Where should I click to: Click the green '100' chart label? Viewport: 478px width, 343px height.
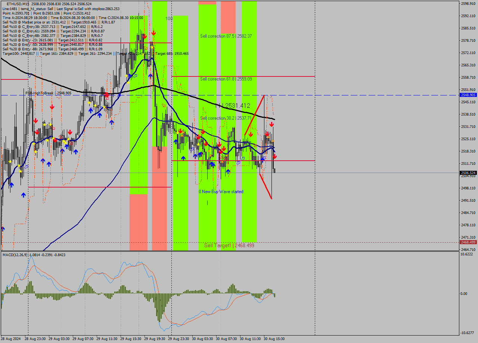click(169, 18)
